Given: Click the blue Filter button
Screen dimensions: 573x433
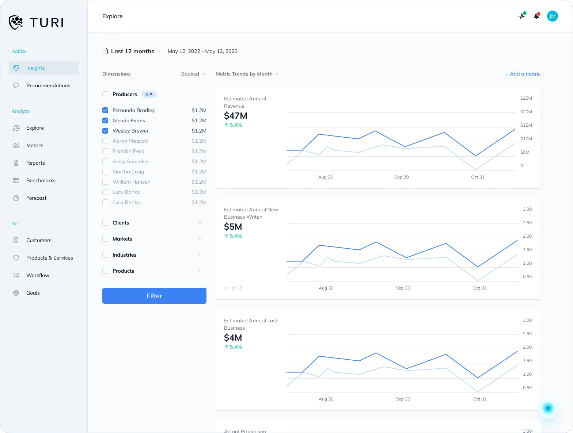Looking at the screenshot, I should [x=154, y=296].
